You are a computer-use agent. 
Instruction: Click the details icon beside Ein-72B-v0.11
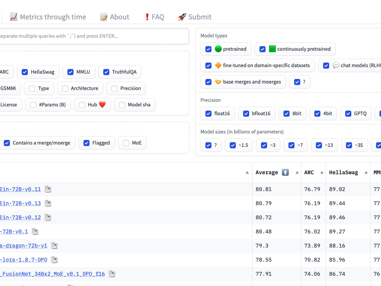pos(48,189)
